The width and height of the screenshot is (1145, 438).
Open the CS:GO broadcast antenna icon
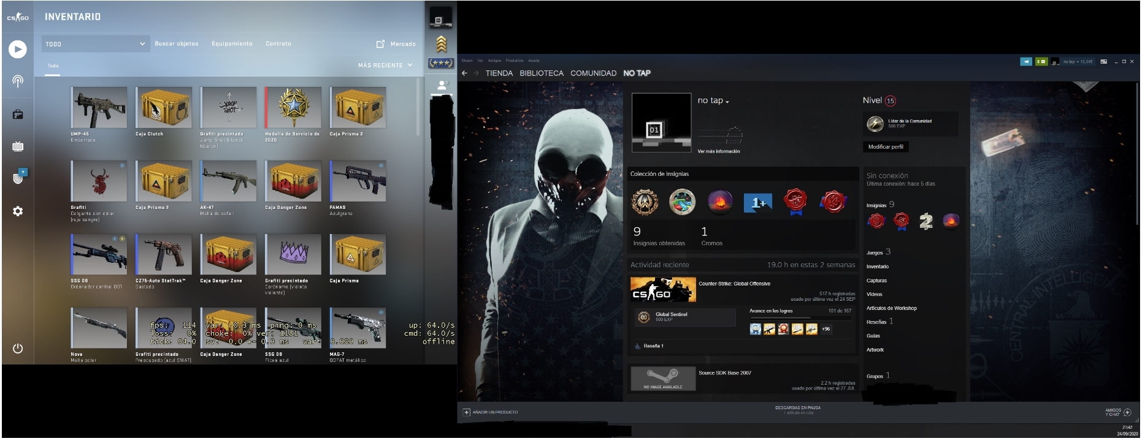coord(18,81)
